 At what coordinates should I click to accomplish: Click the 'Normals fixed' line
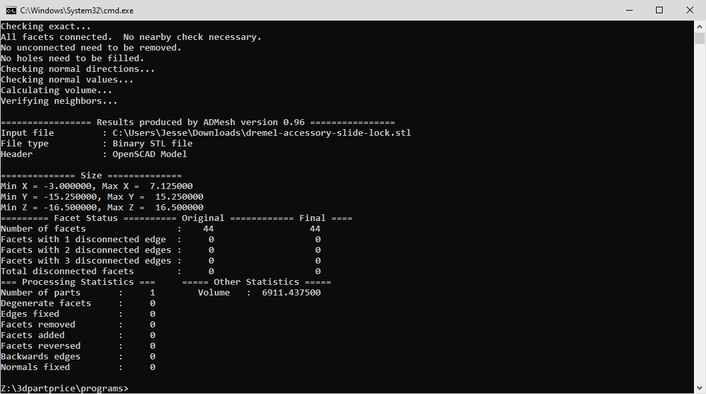pos(79,367)
